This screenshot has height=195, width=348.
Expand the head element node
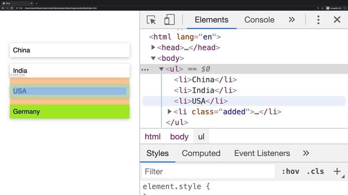click(153, 47)
